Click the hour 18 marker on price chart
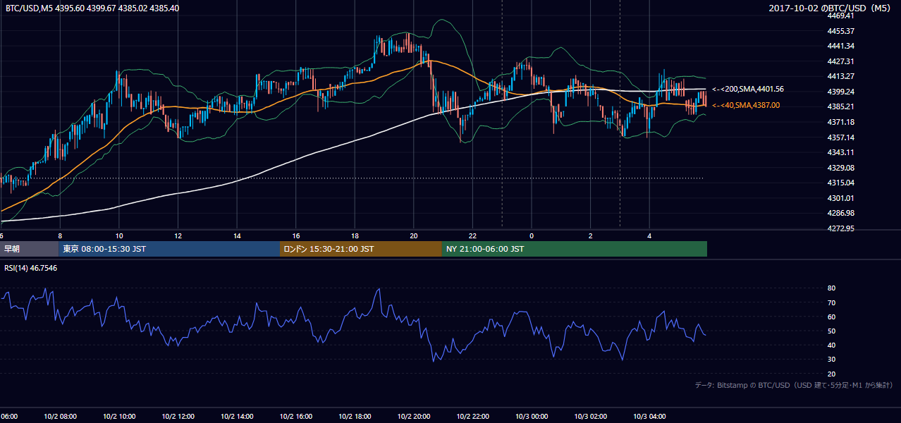 (x=355, y=235)
